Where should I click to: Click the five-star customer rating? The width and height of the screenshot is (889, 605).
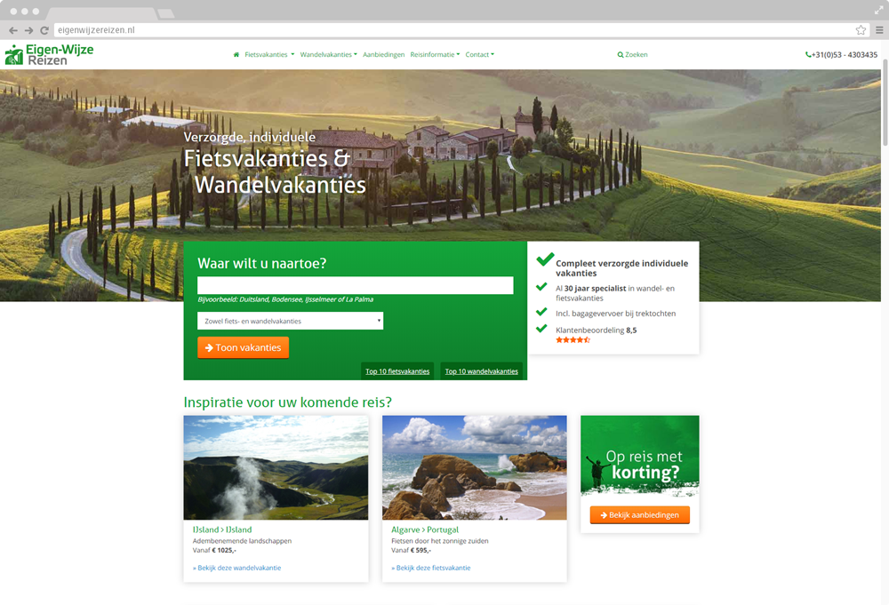573,340
